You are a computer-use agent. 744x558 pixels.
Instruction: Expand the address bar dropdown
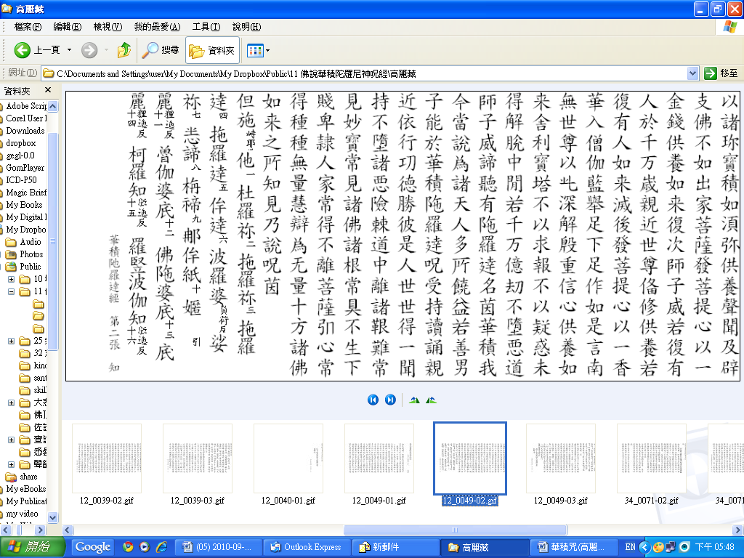(x=692, y=73)
